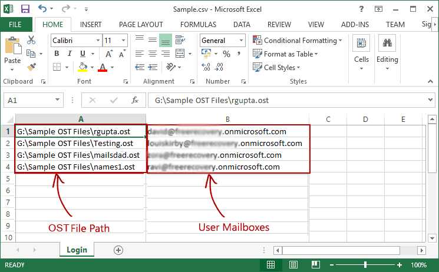Click the Borders icon
The width and height of the screenshot is (439, 272).
click(57, 67)
